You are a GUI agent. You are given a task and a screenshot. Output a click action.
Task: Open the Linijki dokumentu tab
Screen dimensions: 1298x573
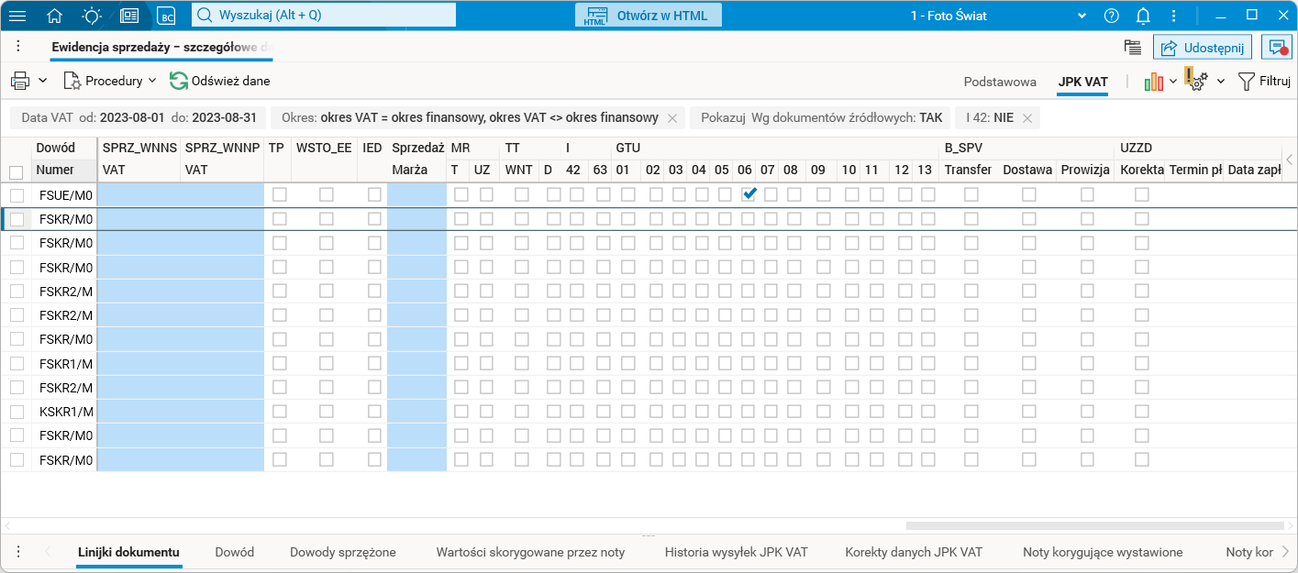click(x=128, y=552)
